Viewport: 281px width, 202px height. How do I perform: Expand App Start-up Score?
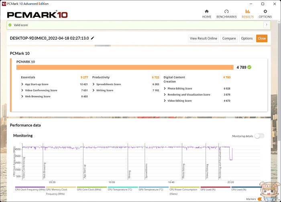coord(22,84)
